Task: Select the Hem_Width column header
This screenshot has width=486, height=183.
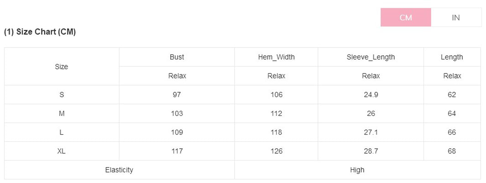Action: coord(276,57)
